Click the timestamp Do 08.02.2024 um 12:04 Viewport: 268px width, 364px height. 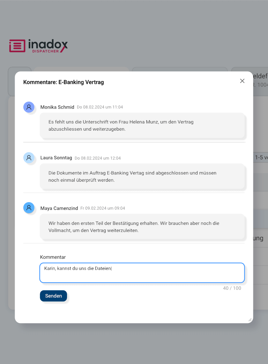(x=98, y=158)
